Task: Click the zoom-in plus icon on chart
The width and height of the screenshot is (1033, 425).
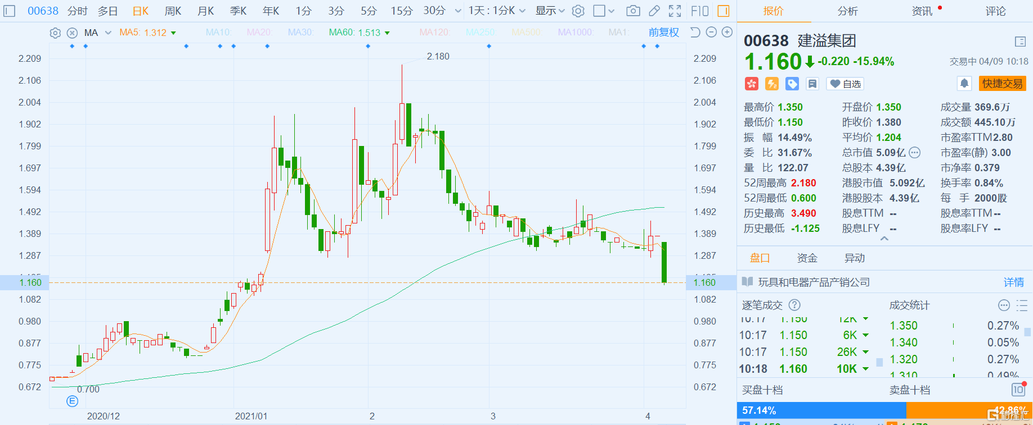Action: [727, 32]
